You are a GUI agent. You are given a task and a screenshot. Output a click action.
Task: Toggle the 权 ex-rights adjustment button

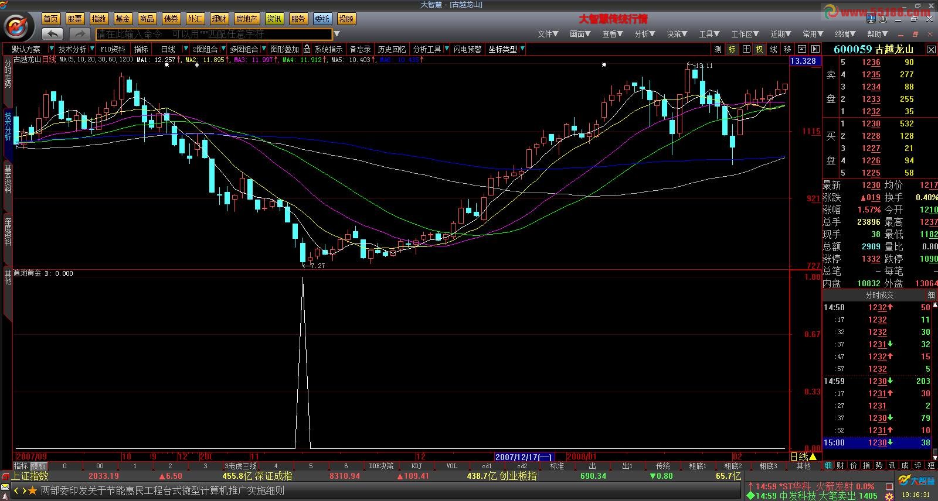pyautogui.click(x=760, y=49)
